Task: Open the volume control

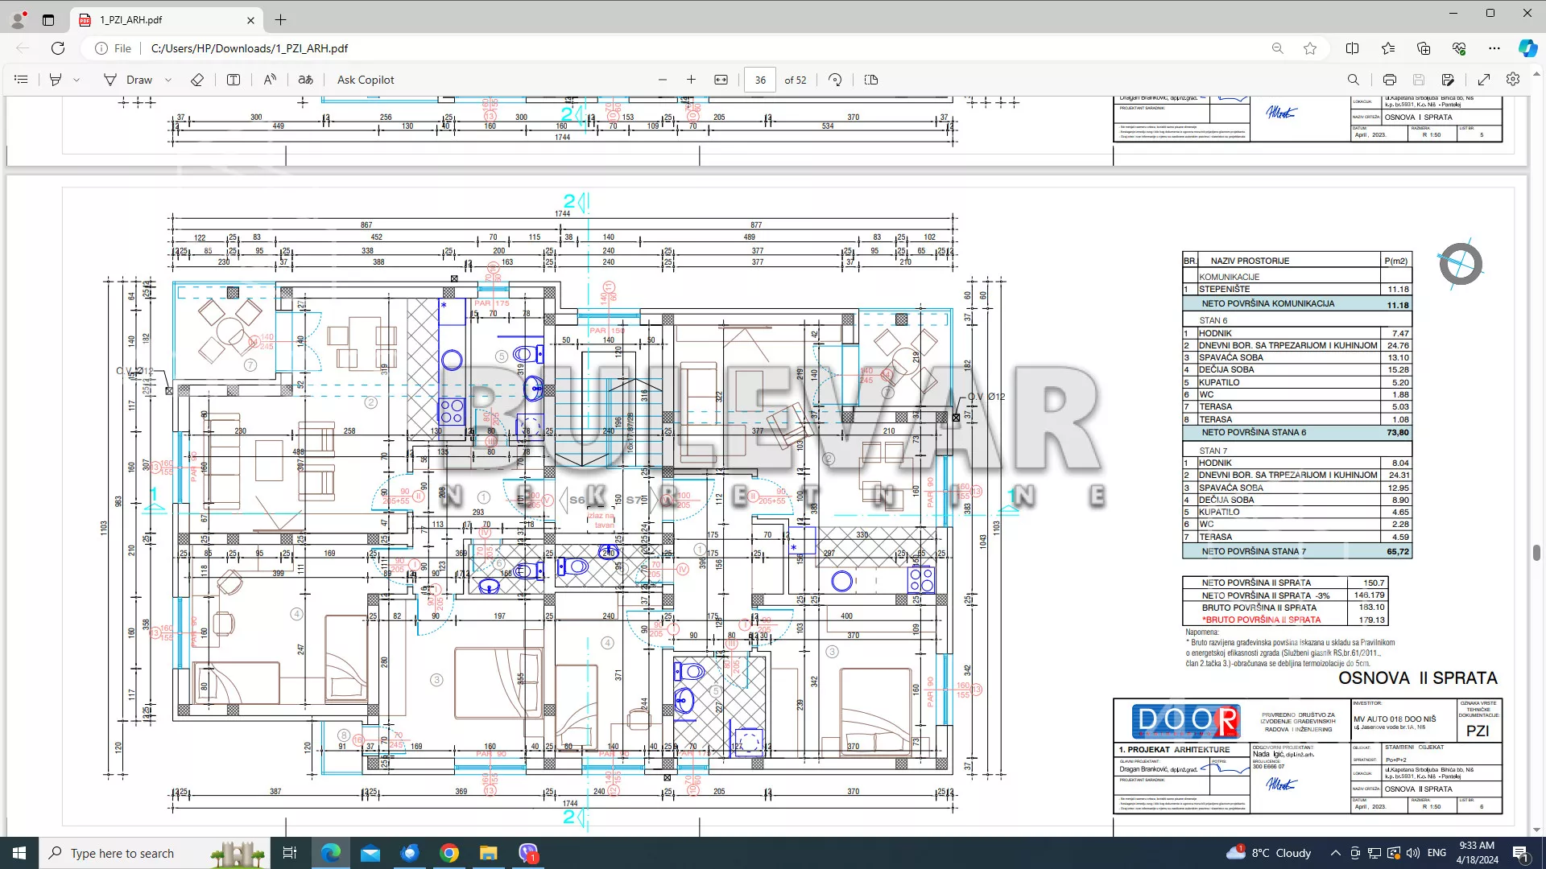Action: (x=1413, y=853)
